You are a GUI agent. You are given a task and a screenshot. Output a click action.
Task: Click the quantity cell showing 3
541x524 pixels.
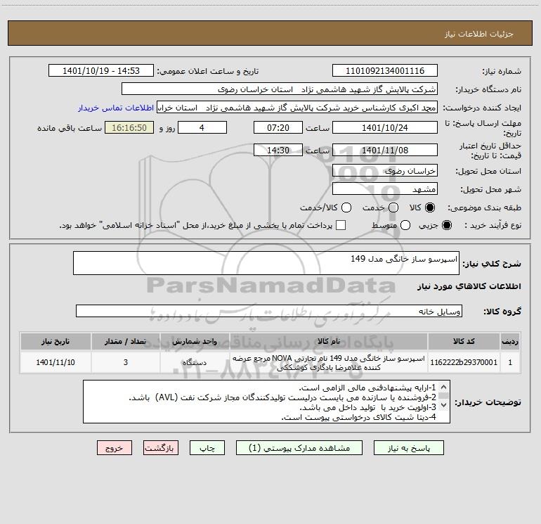(x=126, y=362)
